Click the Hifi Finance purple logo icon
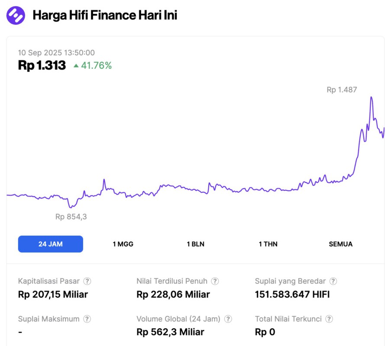 click(x=16, y=16)
